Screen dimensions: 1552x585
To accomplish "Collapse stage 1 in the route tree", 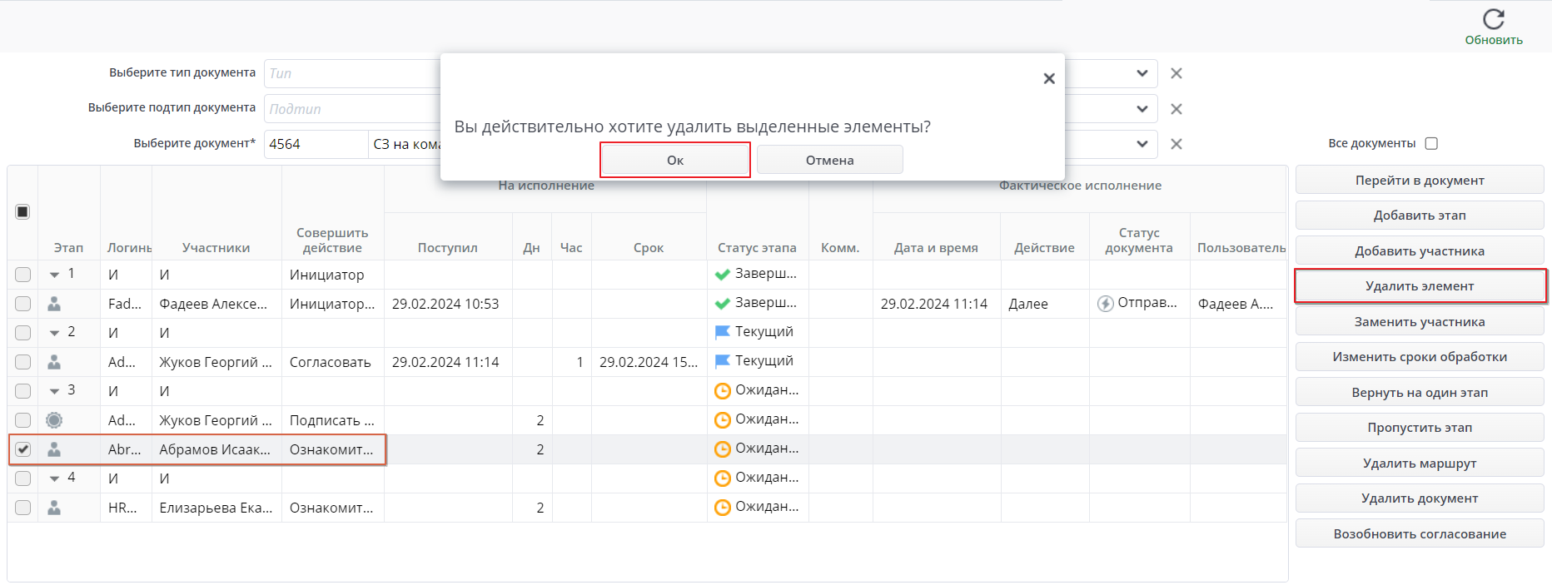I will click(54, 275).
